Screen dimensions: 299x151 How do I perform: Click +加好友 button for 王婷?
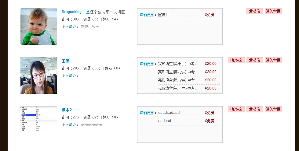coord(236,60)
